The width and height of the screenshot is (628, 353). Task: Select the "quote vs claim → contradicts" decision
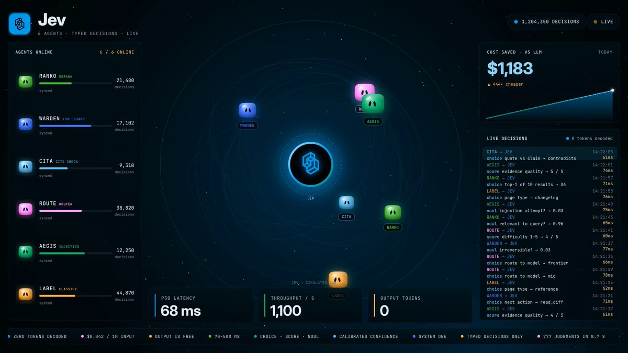tap(549, 155)
